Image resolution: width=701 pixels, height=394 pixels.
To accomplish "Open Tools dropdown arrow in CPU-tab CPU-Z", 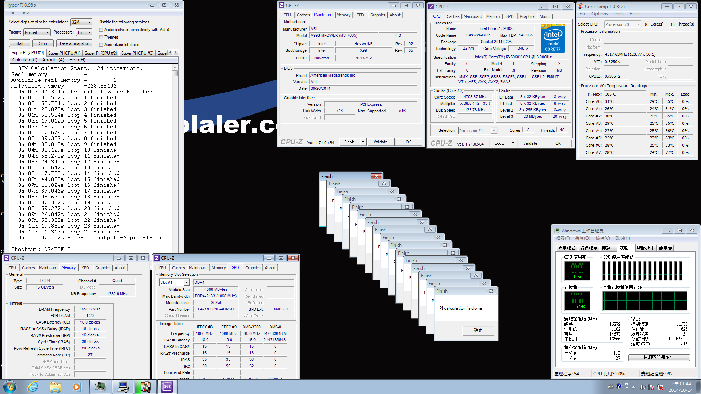I will 513,143.
